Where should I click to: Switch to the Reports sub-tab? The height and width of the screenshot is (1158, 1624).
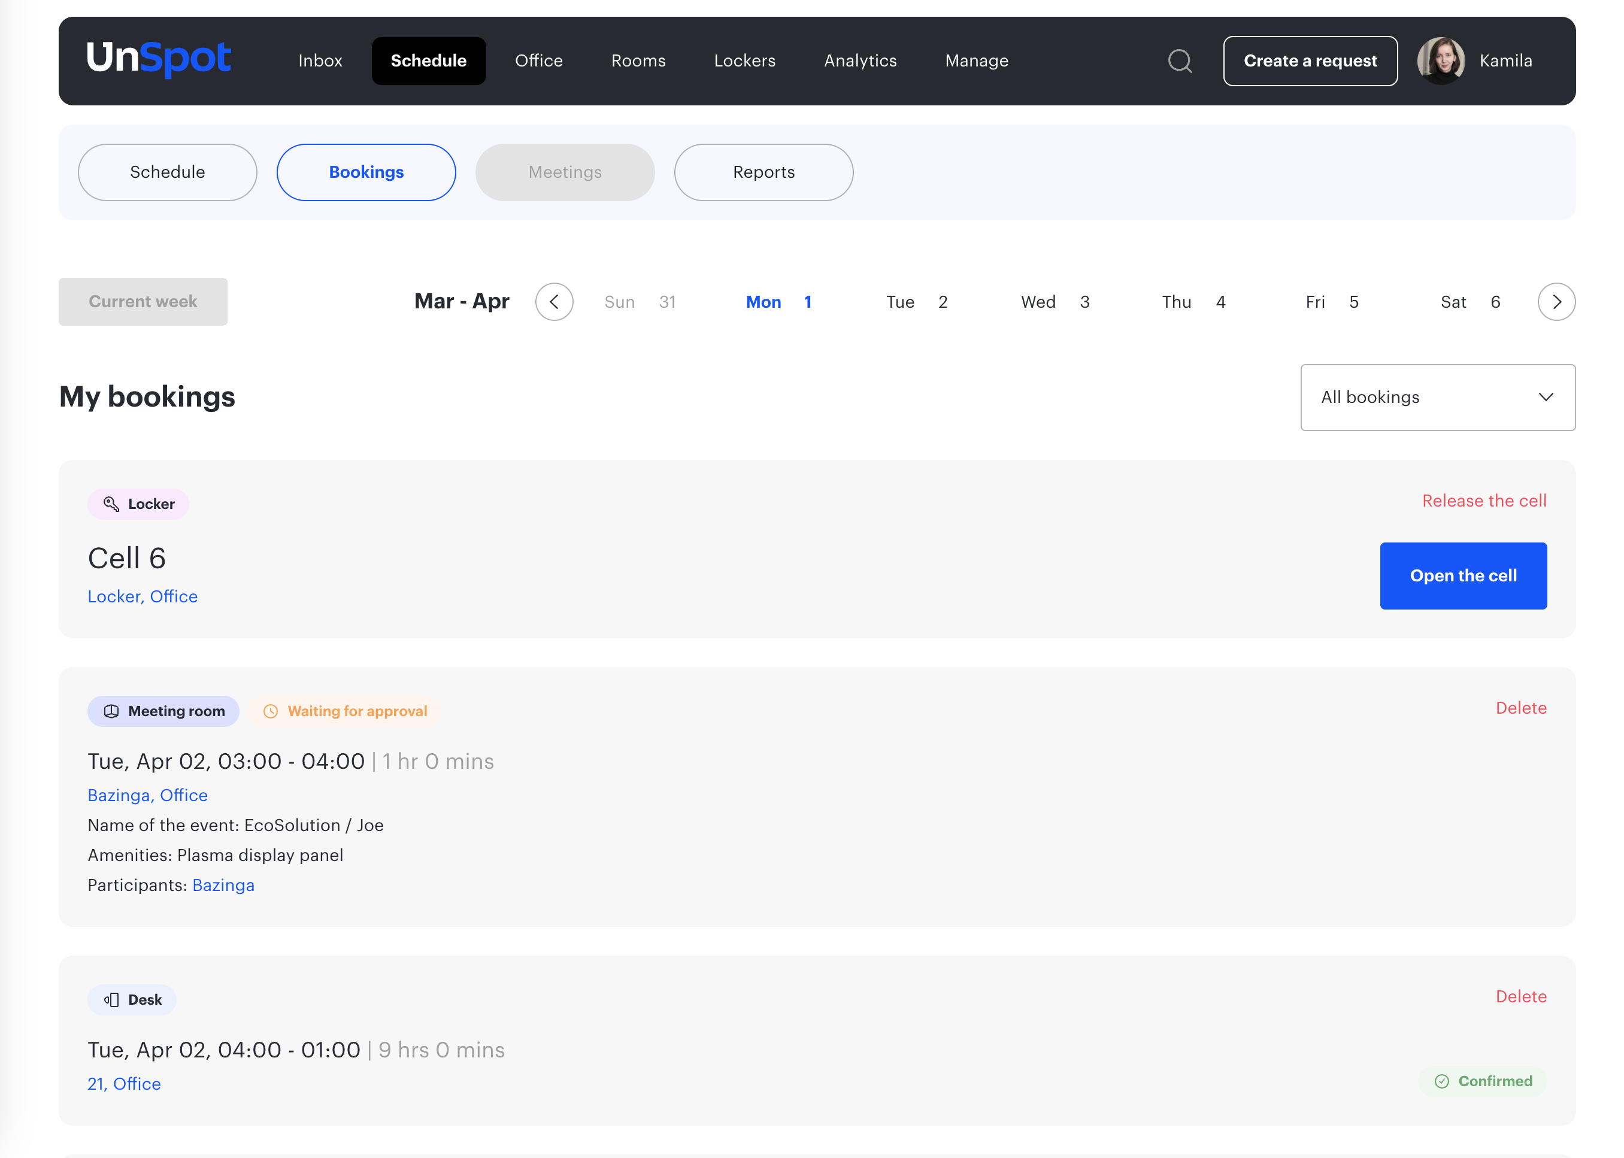[x=763, y=172]
